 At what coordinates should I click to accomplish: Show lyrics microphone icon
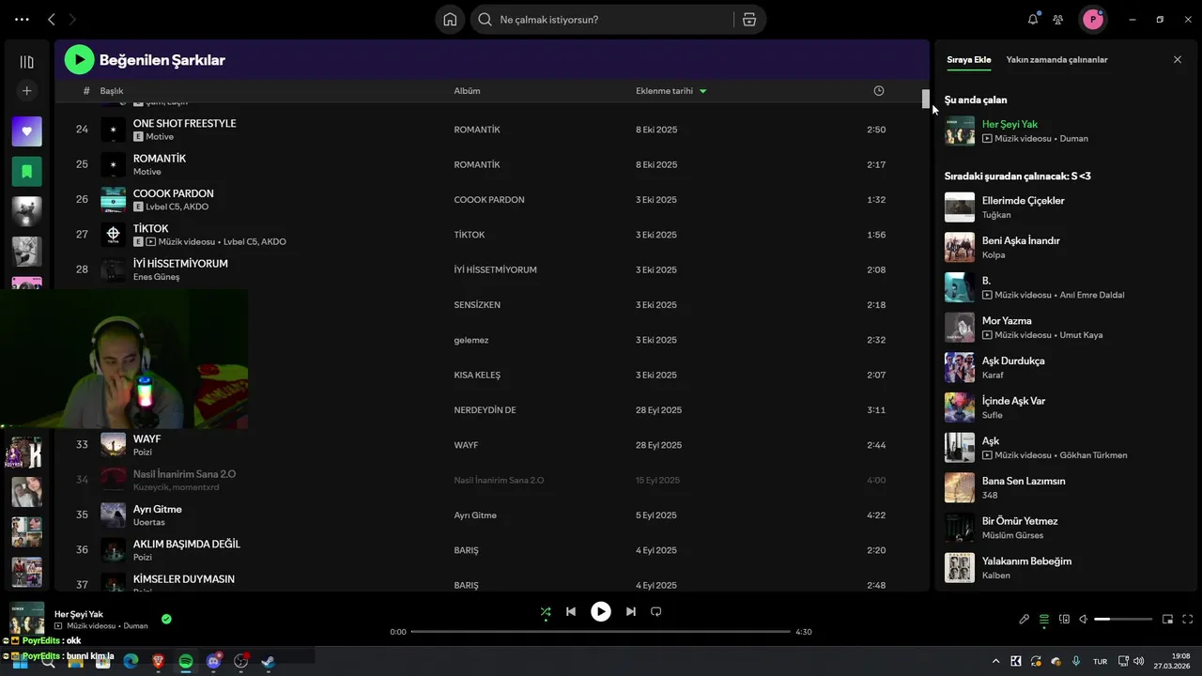coord(1025,619)
